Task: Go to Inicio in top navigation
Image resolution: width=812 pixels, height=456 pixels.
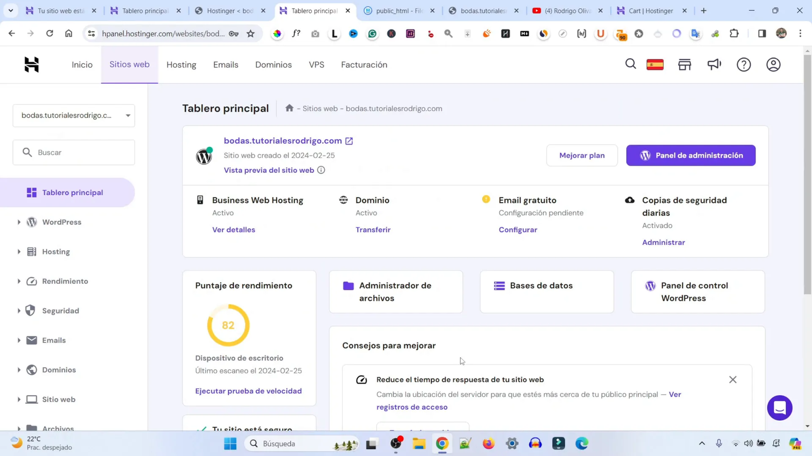Action: [x=82, y=65]
